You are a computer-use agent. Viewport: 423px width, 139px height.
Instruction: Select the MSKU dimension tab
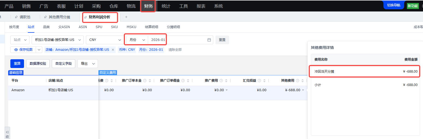point(131,27)
